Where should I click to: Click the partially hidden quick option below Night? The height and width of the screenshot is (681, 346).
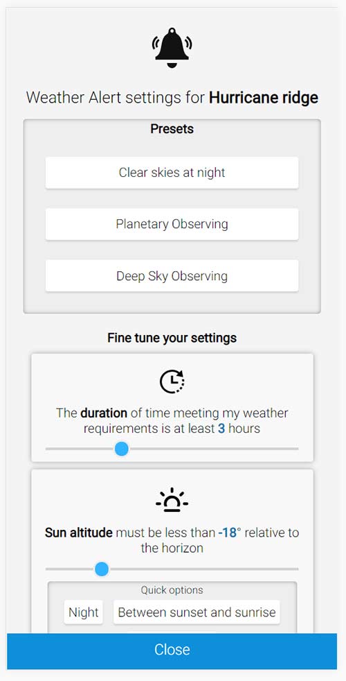[172, 632]
